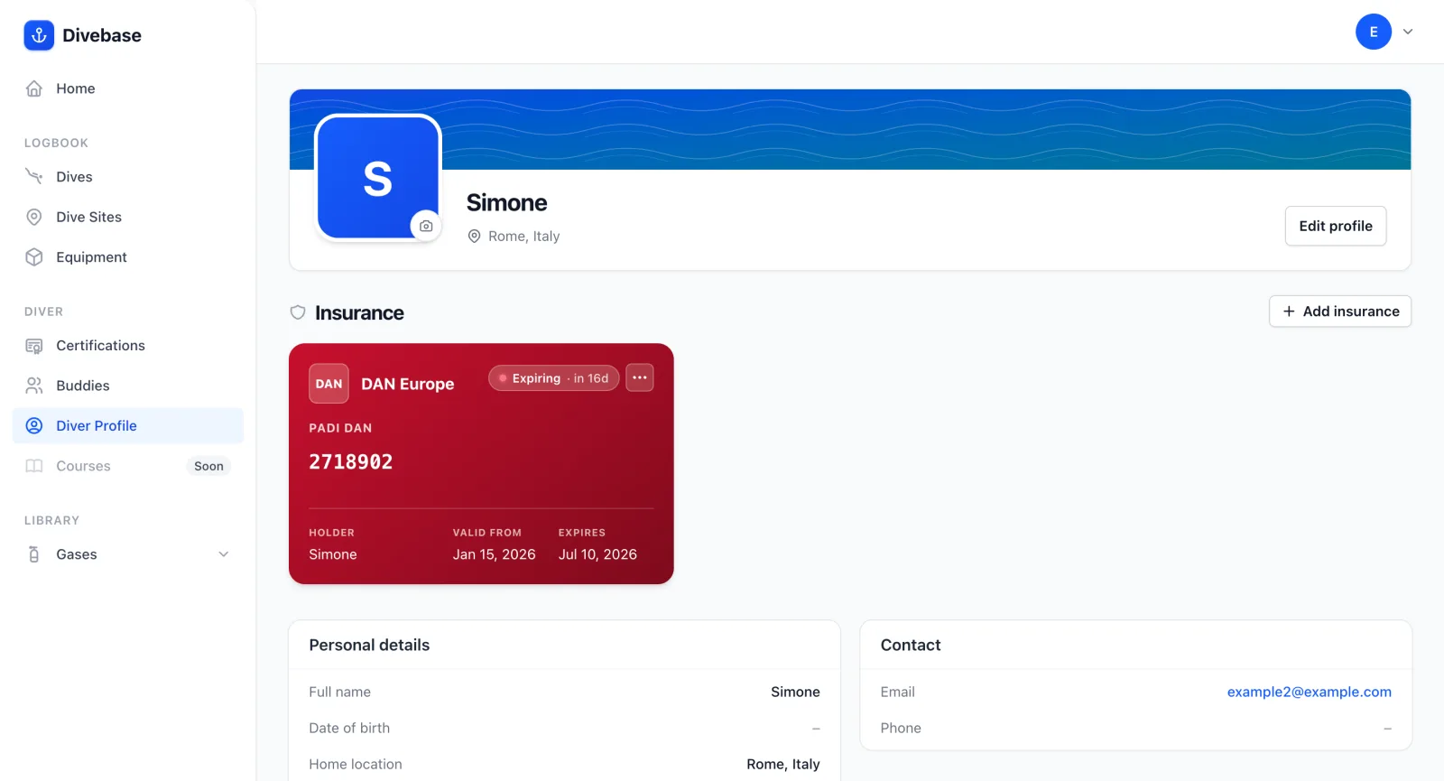This screenshot has width=1444, height=781.
Task: Click the Courses book icon
Action: pyautogui.click(x=34, y=466)
